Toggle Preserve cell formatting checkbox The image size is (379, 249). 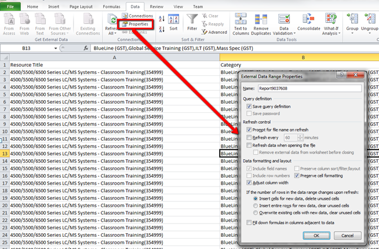coord(297,175)
